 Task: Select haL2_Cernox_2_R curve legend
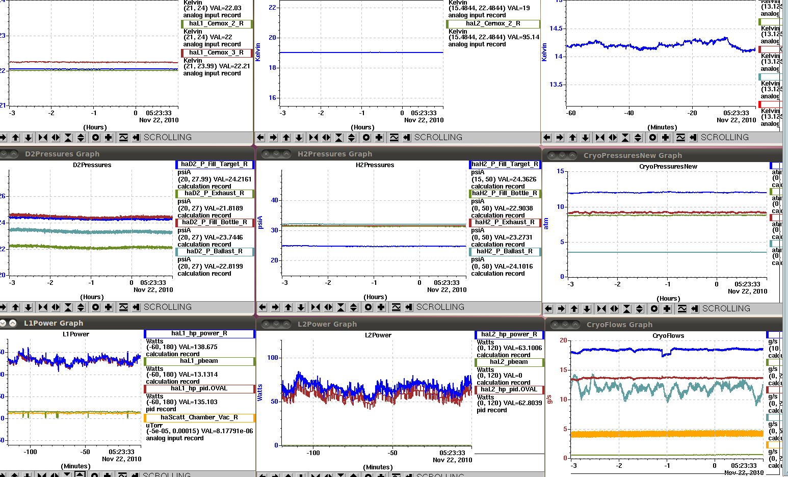tap(493, 23)
